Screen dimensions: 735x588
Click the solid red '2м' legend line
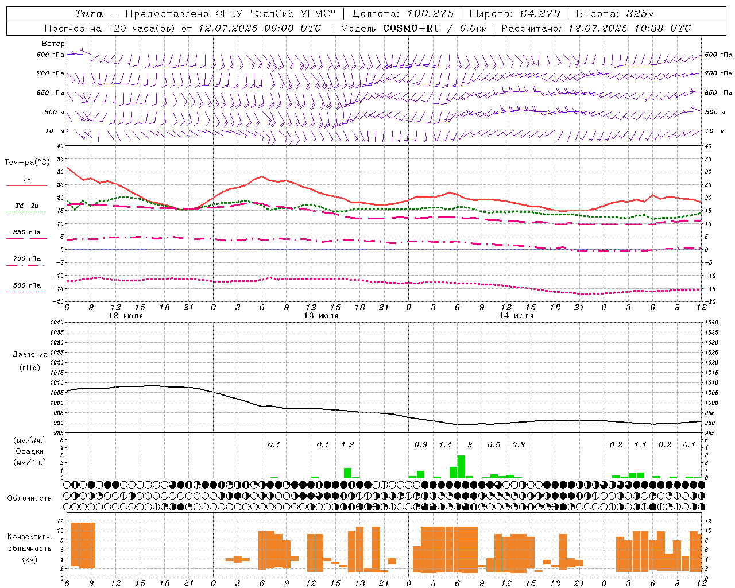[x=26, y=186]
